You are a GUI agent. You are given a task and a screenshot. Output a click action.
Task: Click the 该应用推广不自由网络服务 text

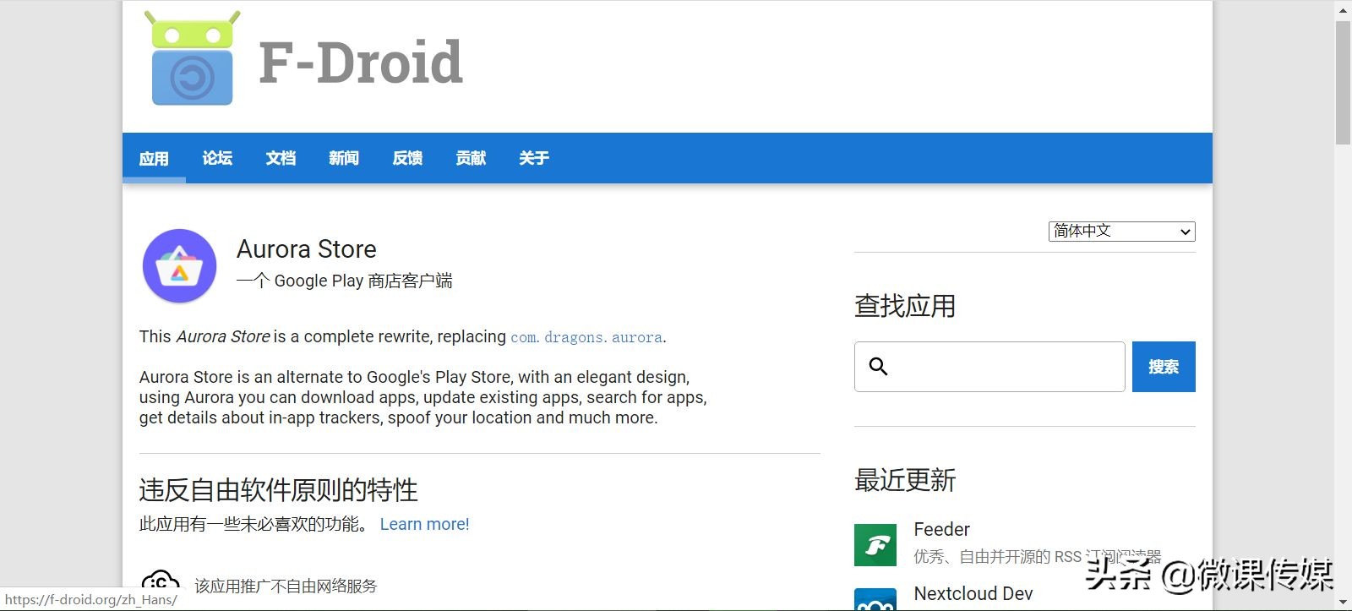(286, 586)
